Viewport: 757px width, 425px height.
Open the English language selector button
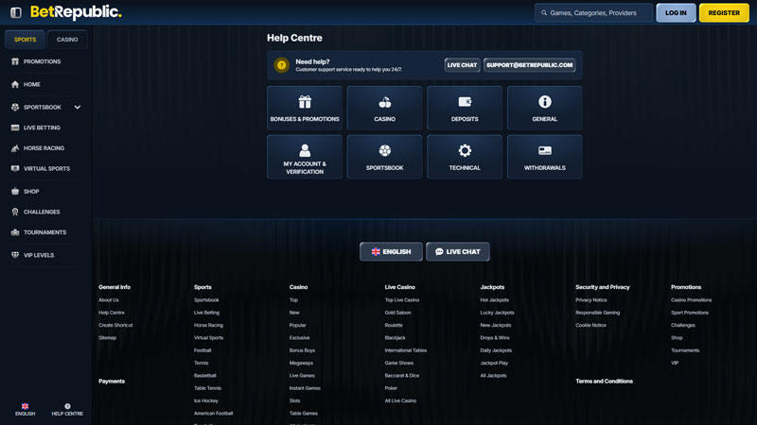point(391,251)
